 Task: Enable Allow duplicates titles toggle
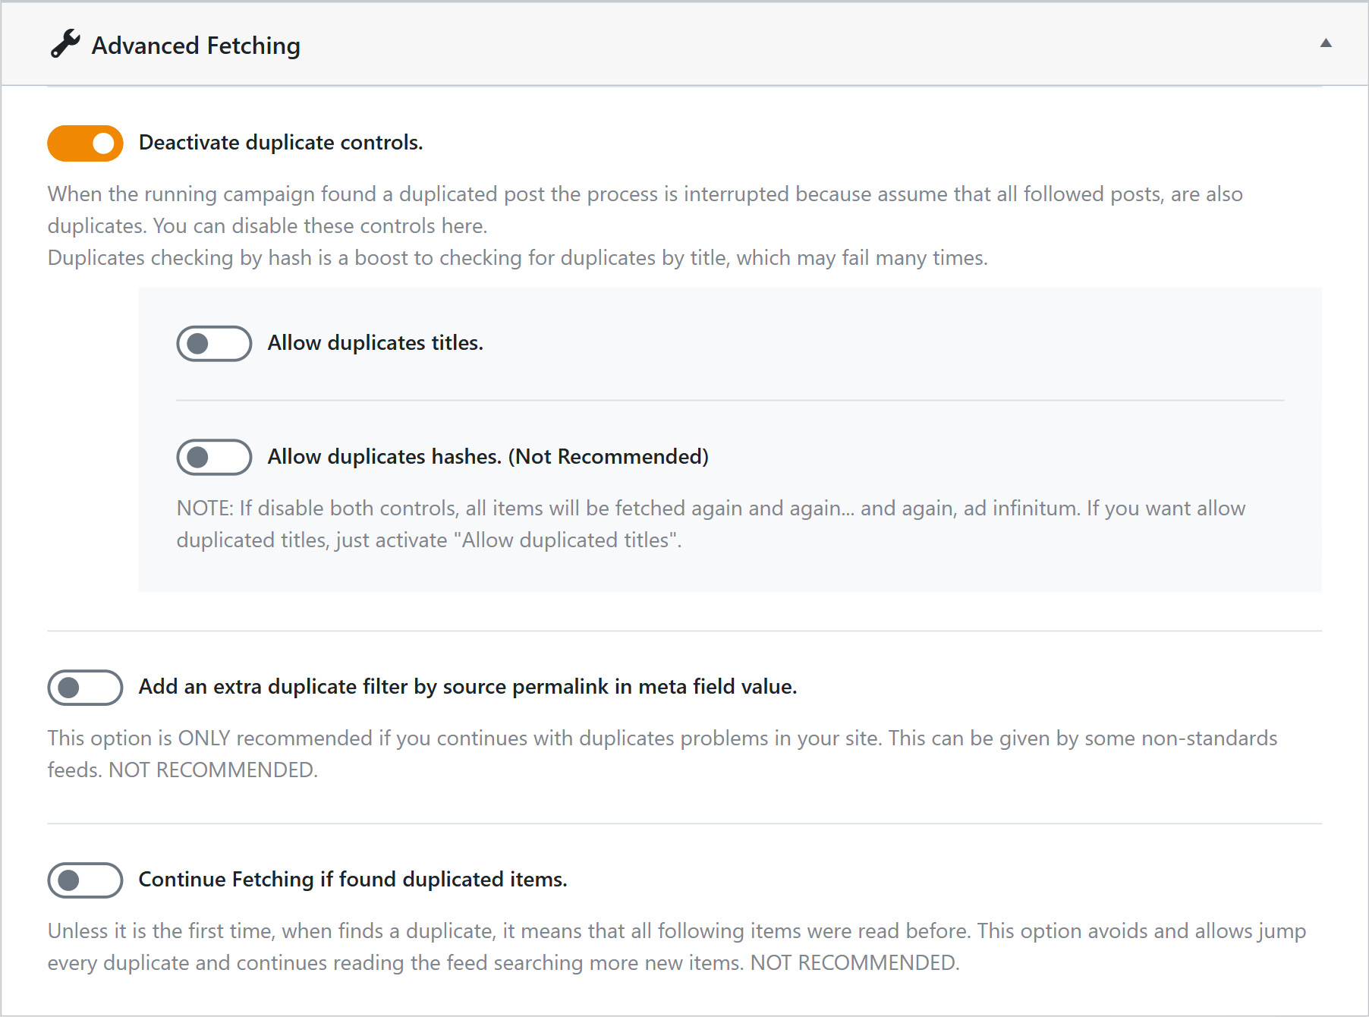pos(214,344)
